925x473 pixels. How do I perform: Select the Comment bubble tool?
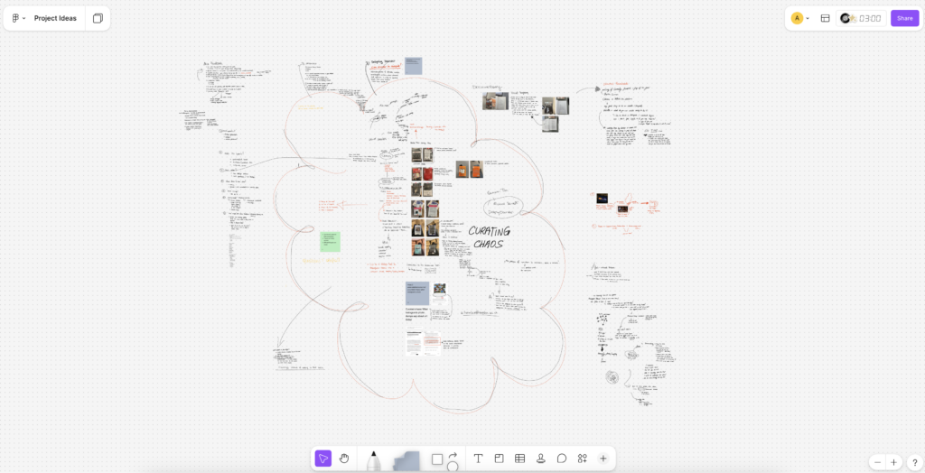[x=561, y=459]
